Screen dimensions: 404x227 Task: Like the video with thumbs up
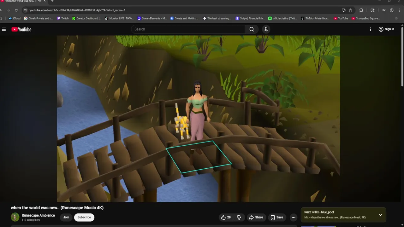click(226, 217)
